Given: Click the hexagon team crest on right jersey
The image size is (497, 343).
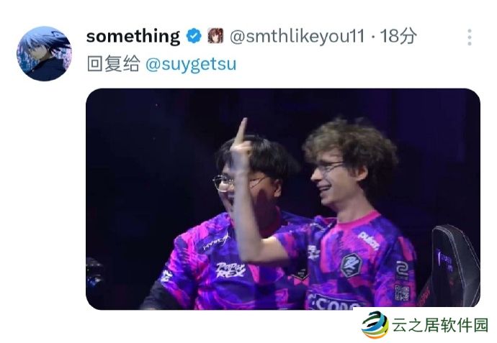Looking at the screenshot, I should click(x=352, y=265).
